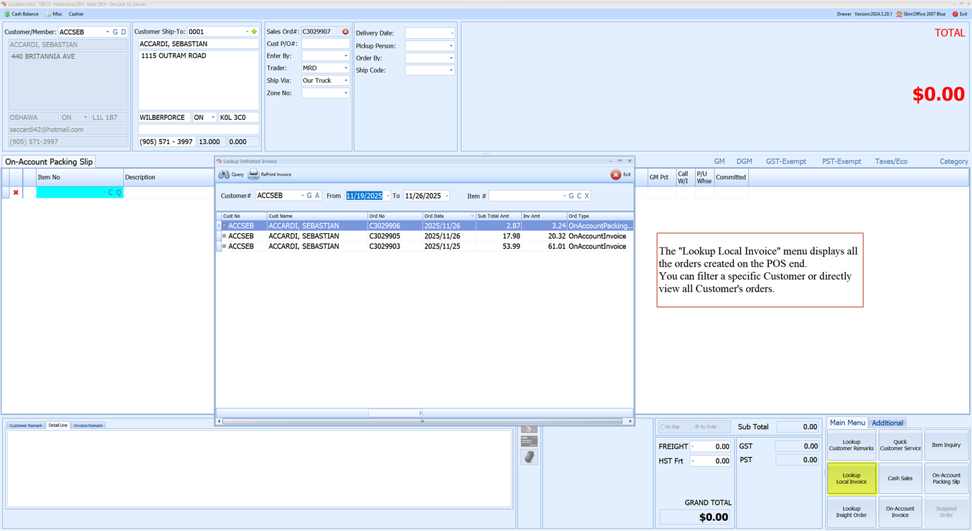Click the Item Inquiry button
Viewport: 972px width, 531px height.
[x=946, y=445]
